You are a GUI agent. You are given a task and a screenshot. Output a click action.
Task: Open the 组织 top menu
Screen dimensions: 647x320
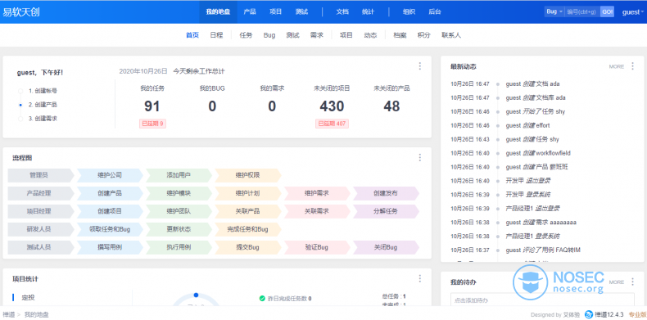tap(409, 12)
